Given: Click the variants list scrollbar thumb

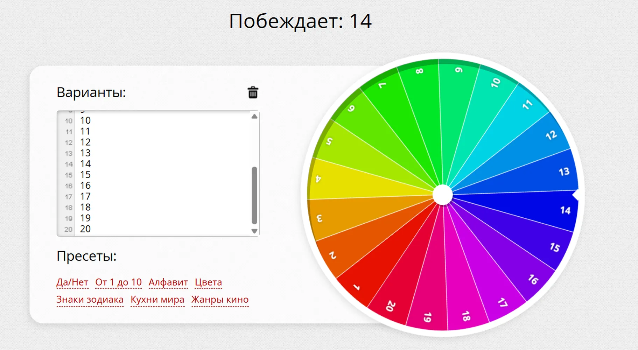Looking at the screenshot, I should tap(254, 195).
